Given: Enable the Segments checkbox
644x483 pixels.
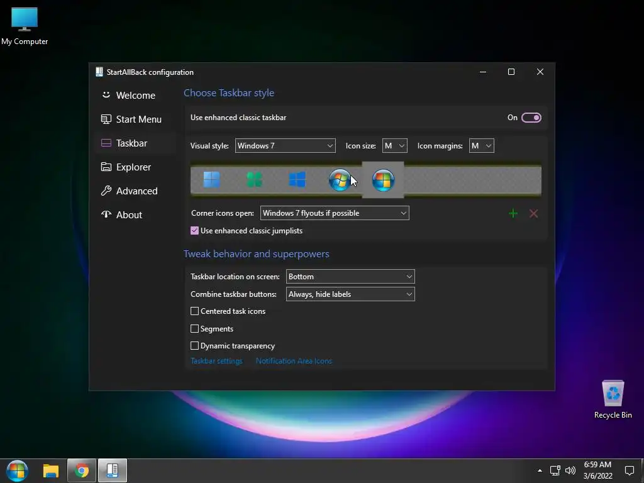Looking at the screenshot, I should pos(195,328).
